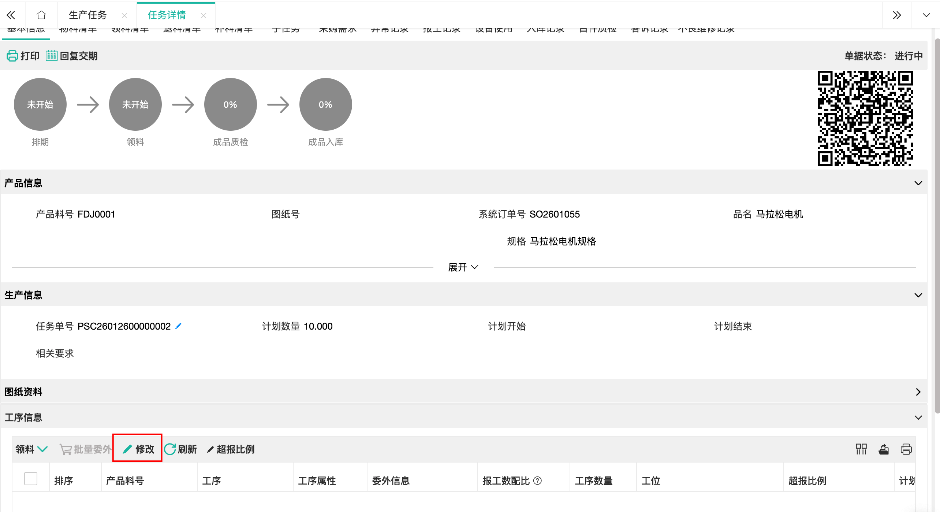Click the task QR code image
Viewport: 940px width, 512px height.
865,118
